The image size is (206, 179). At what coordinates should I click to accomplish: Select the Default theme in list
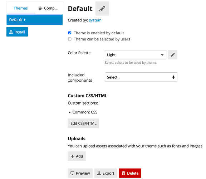(x=35, y=20)
